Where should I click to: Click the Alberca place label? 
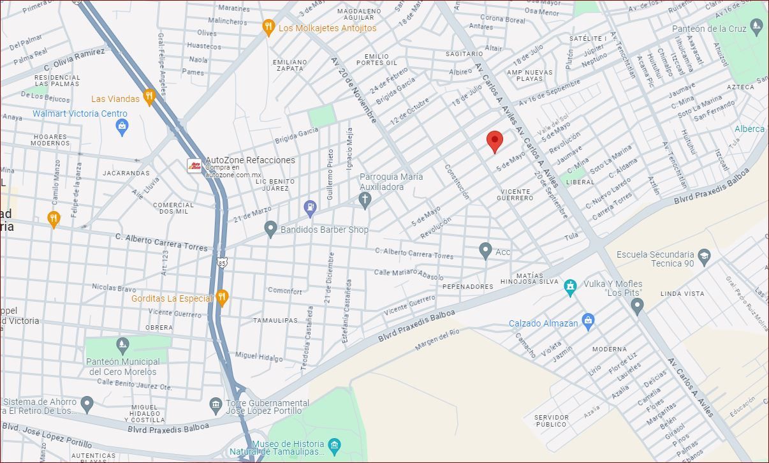click(749, 129)
